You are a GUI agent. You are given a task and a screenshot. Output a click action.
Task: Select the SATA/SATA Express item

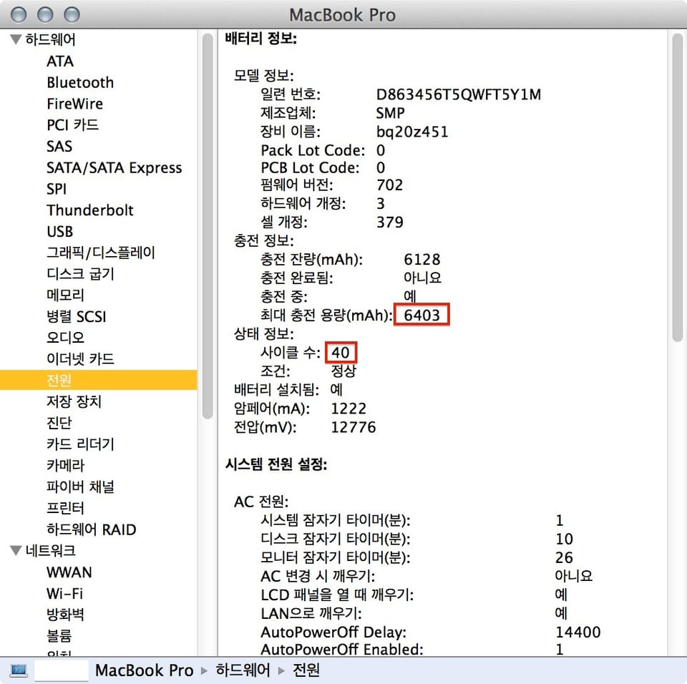pyautogui.click(x=114, y=167)
